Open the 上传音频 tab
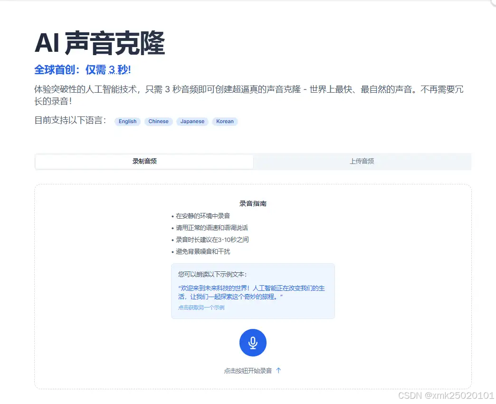 click(362, 161)
